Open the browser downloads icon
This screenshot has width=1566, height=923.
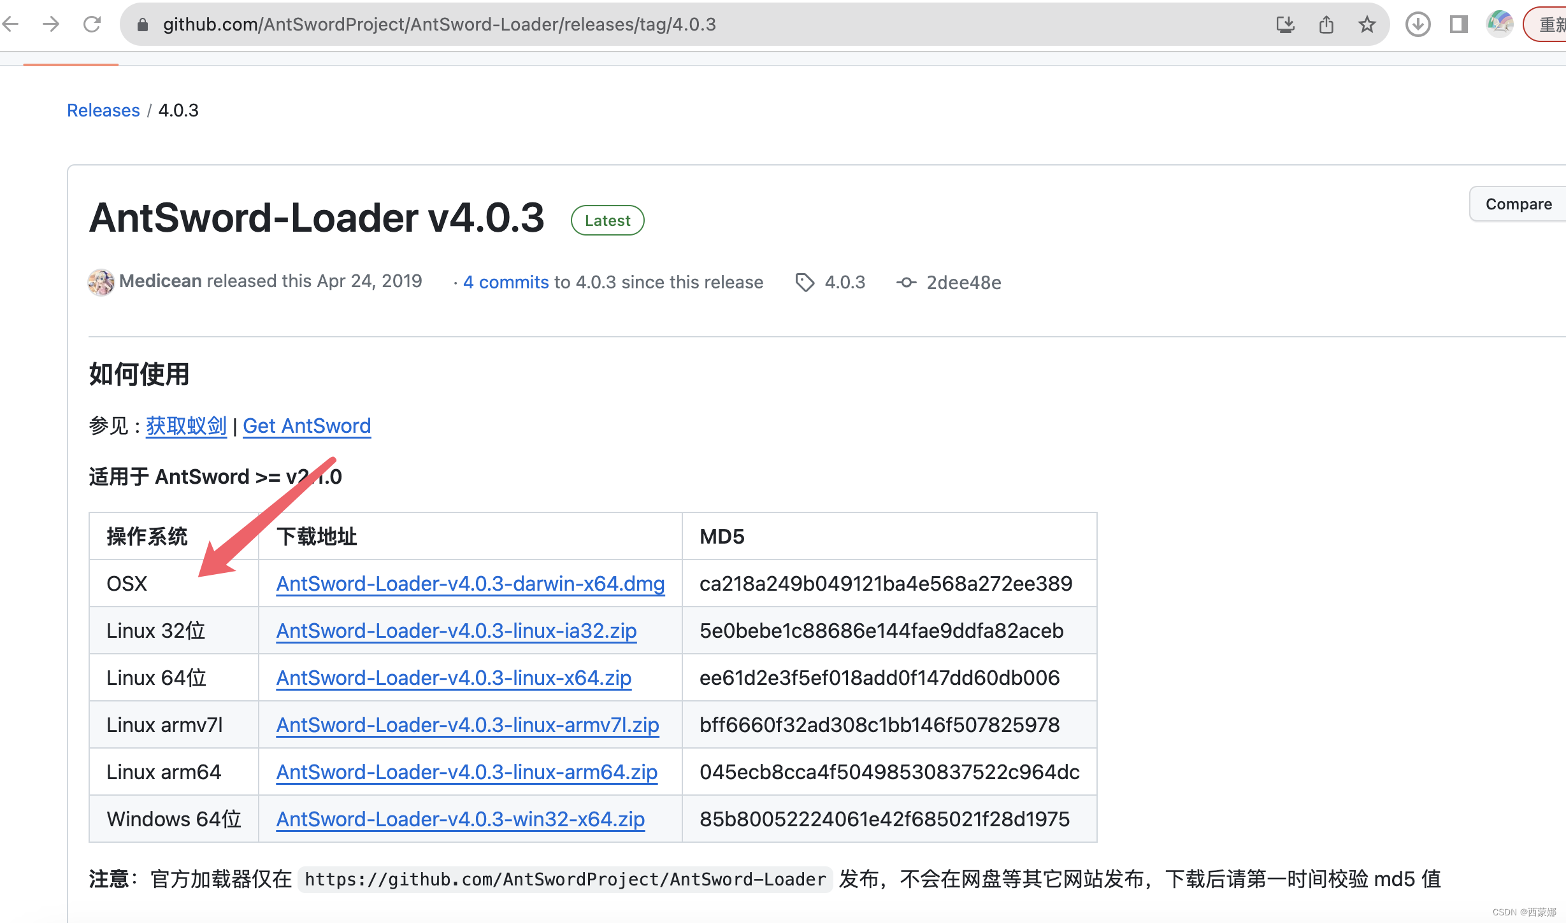click(x=1418, y=25)
